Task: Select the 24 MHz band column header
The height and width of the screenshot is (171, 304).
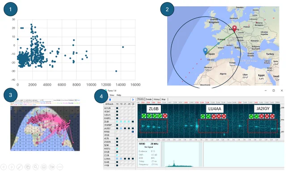Action: (129, 104)
